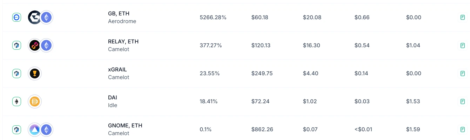Click the Arbitrum chain icon on GNOME, ETH row
The width and height of the screenshot is (470, 140).
[17, 129]
